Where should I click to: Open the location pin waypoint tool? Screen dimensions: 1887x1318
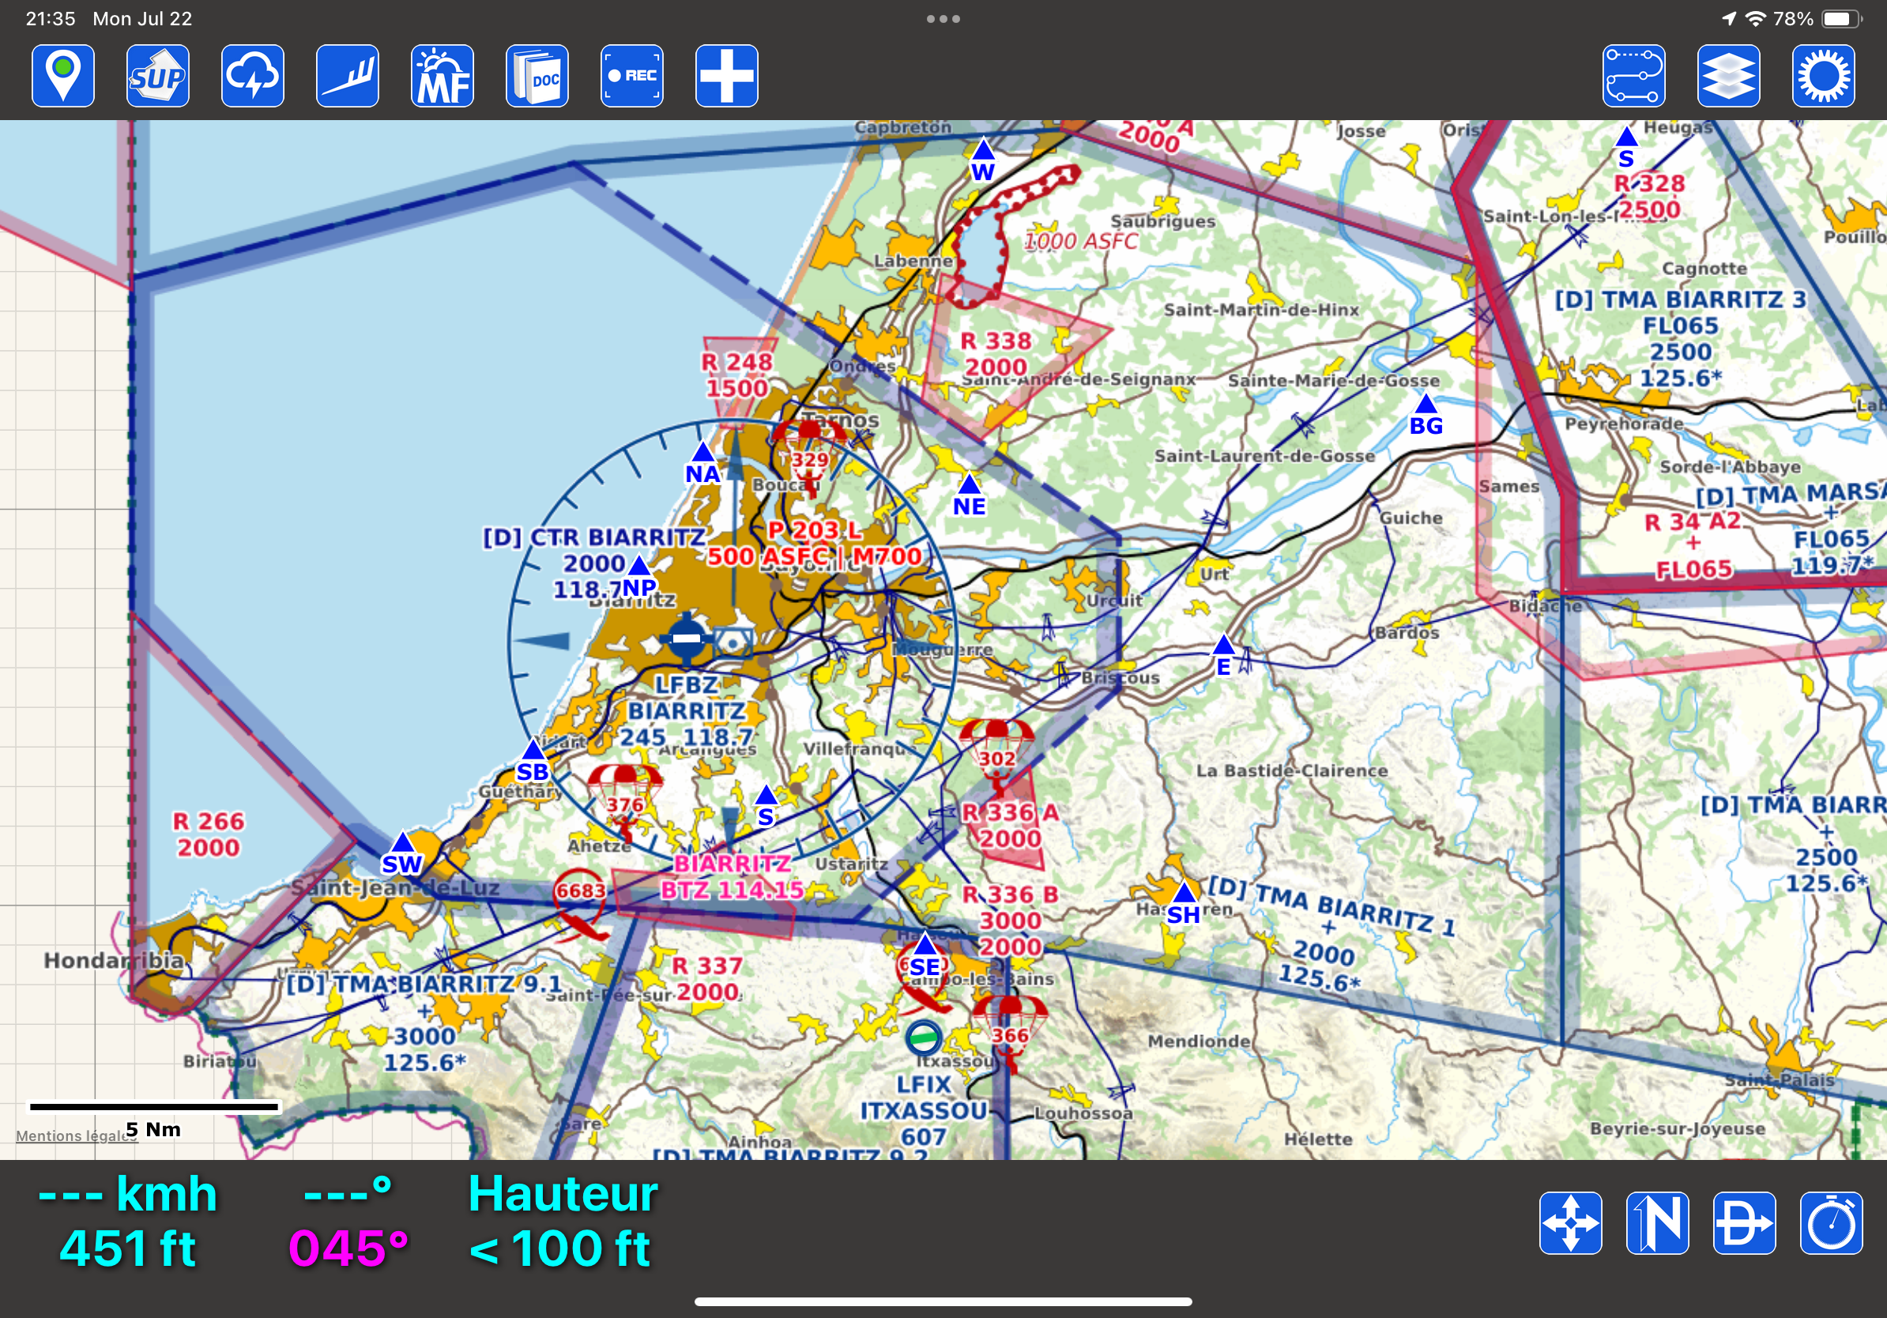tap(63, 76)
